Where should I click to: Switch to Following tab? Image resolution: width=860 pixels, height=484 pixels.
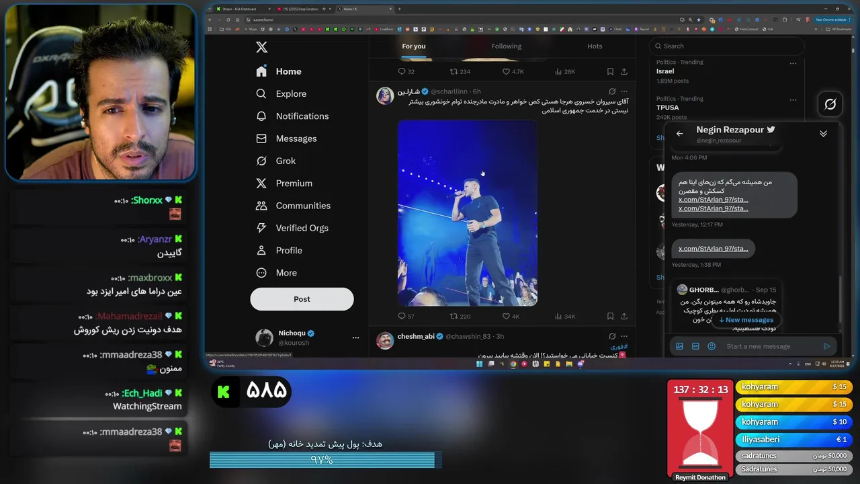click(506, 46)
